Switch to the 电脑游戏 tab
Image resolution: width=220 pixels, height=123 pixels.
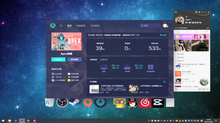tap(81, 26)
